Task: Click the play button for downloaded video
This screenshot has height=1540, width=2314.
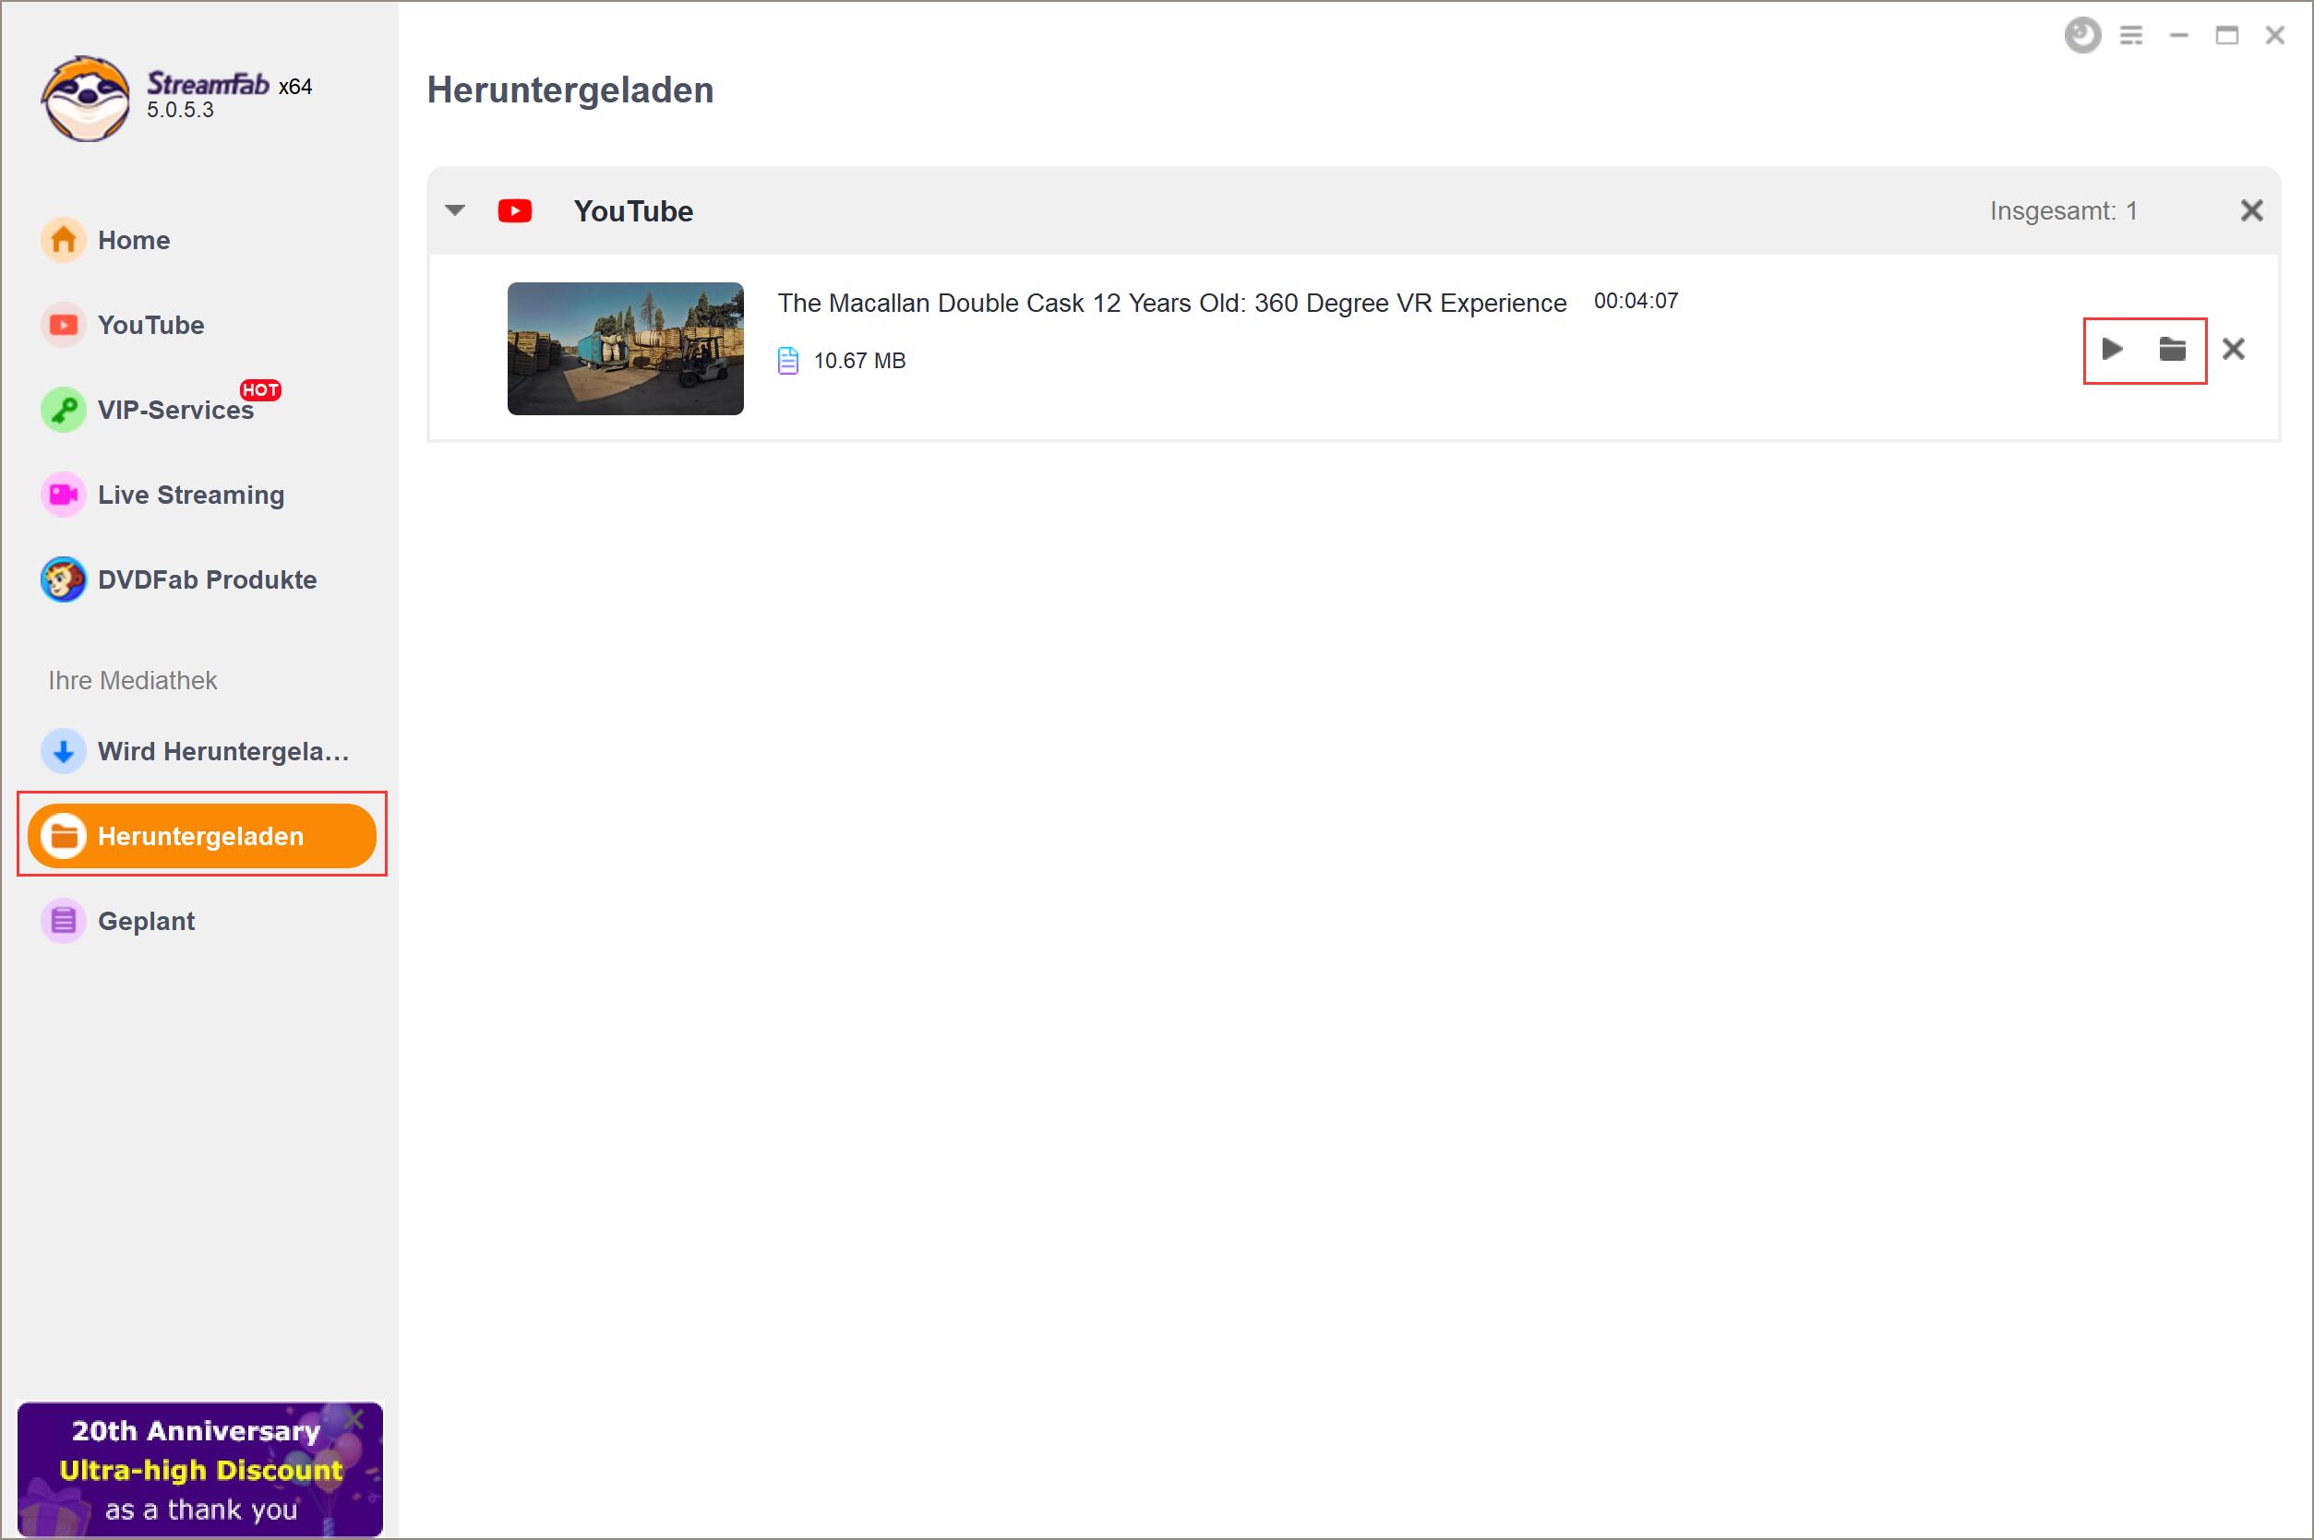Action: pos(2111,349)
